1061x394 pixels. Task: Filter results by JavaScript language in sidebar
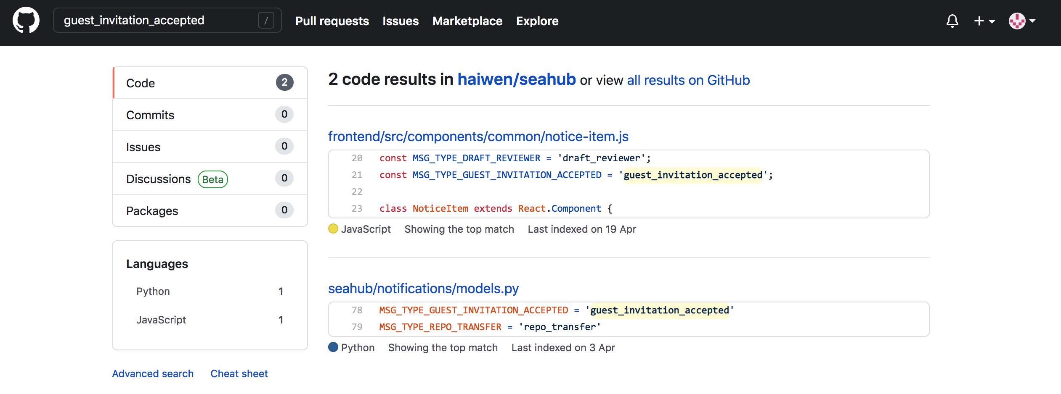click(210, 320)
